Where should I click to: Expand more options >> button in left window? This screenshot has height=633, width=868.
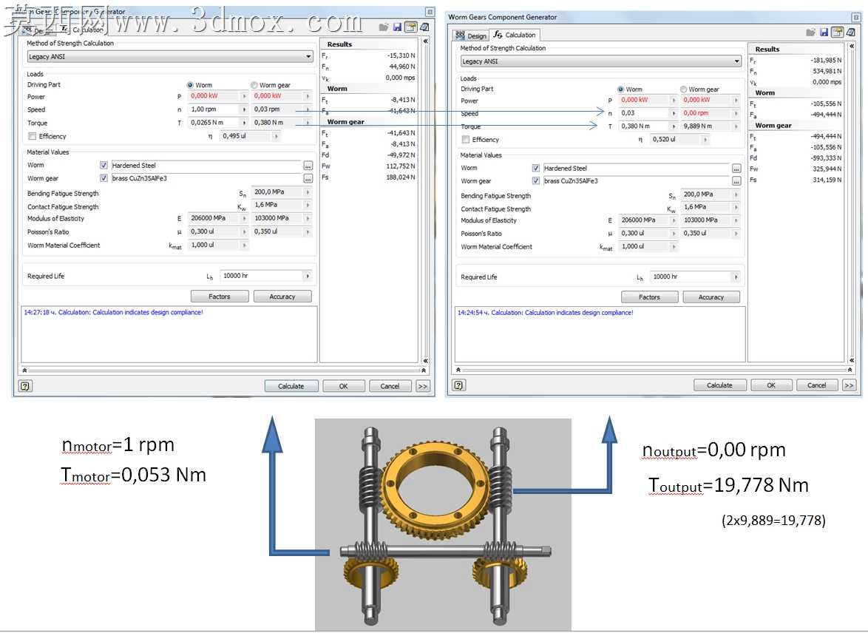(423, 386)
